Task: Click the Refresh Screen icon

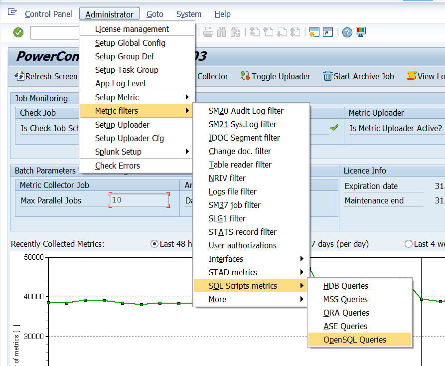Action: click(x=19, y=76)
